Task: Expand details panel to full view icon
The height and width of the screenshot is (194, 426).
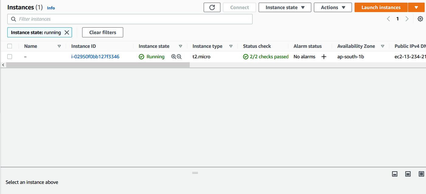Action: pyautogui.click(x=421, y=174)
